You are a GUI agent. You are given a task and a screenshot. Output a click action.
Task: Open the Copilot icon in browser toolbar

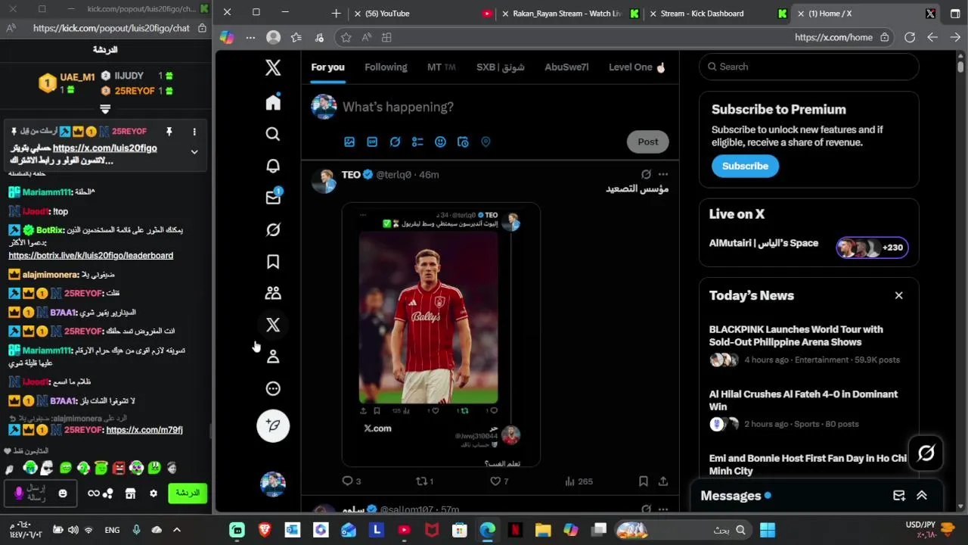pyautogui.click(x=227, y=37)
